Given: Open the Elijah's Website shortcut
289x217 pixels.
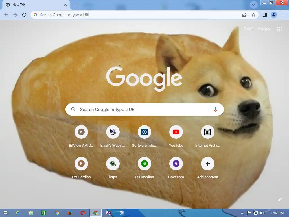Looking at the screenshot, I should click(x=113, y=136).
